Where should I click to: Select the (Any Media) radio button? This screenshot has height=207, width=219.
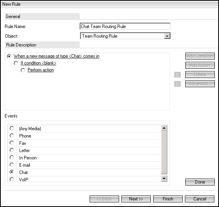(x=12, y=128)
